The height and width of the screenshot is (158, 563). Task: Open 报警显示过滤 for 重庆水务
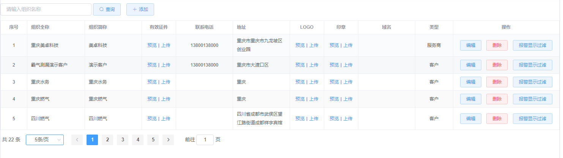[532, 82]
